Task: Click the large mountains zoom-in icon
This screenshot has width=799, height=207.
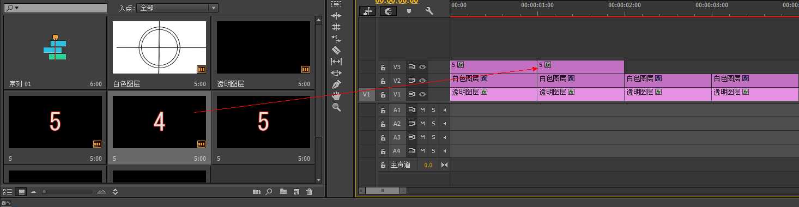Action: point(101,192)
